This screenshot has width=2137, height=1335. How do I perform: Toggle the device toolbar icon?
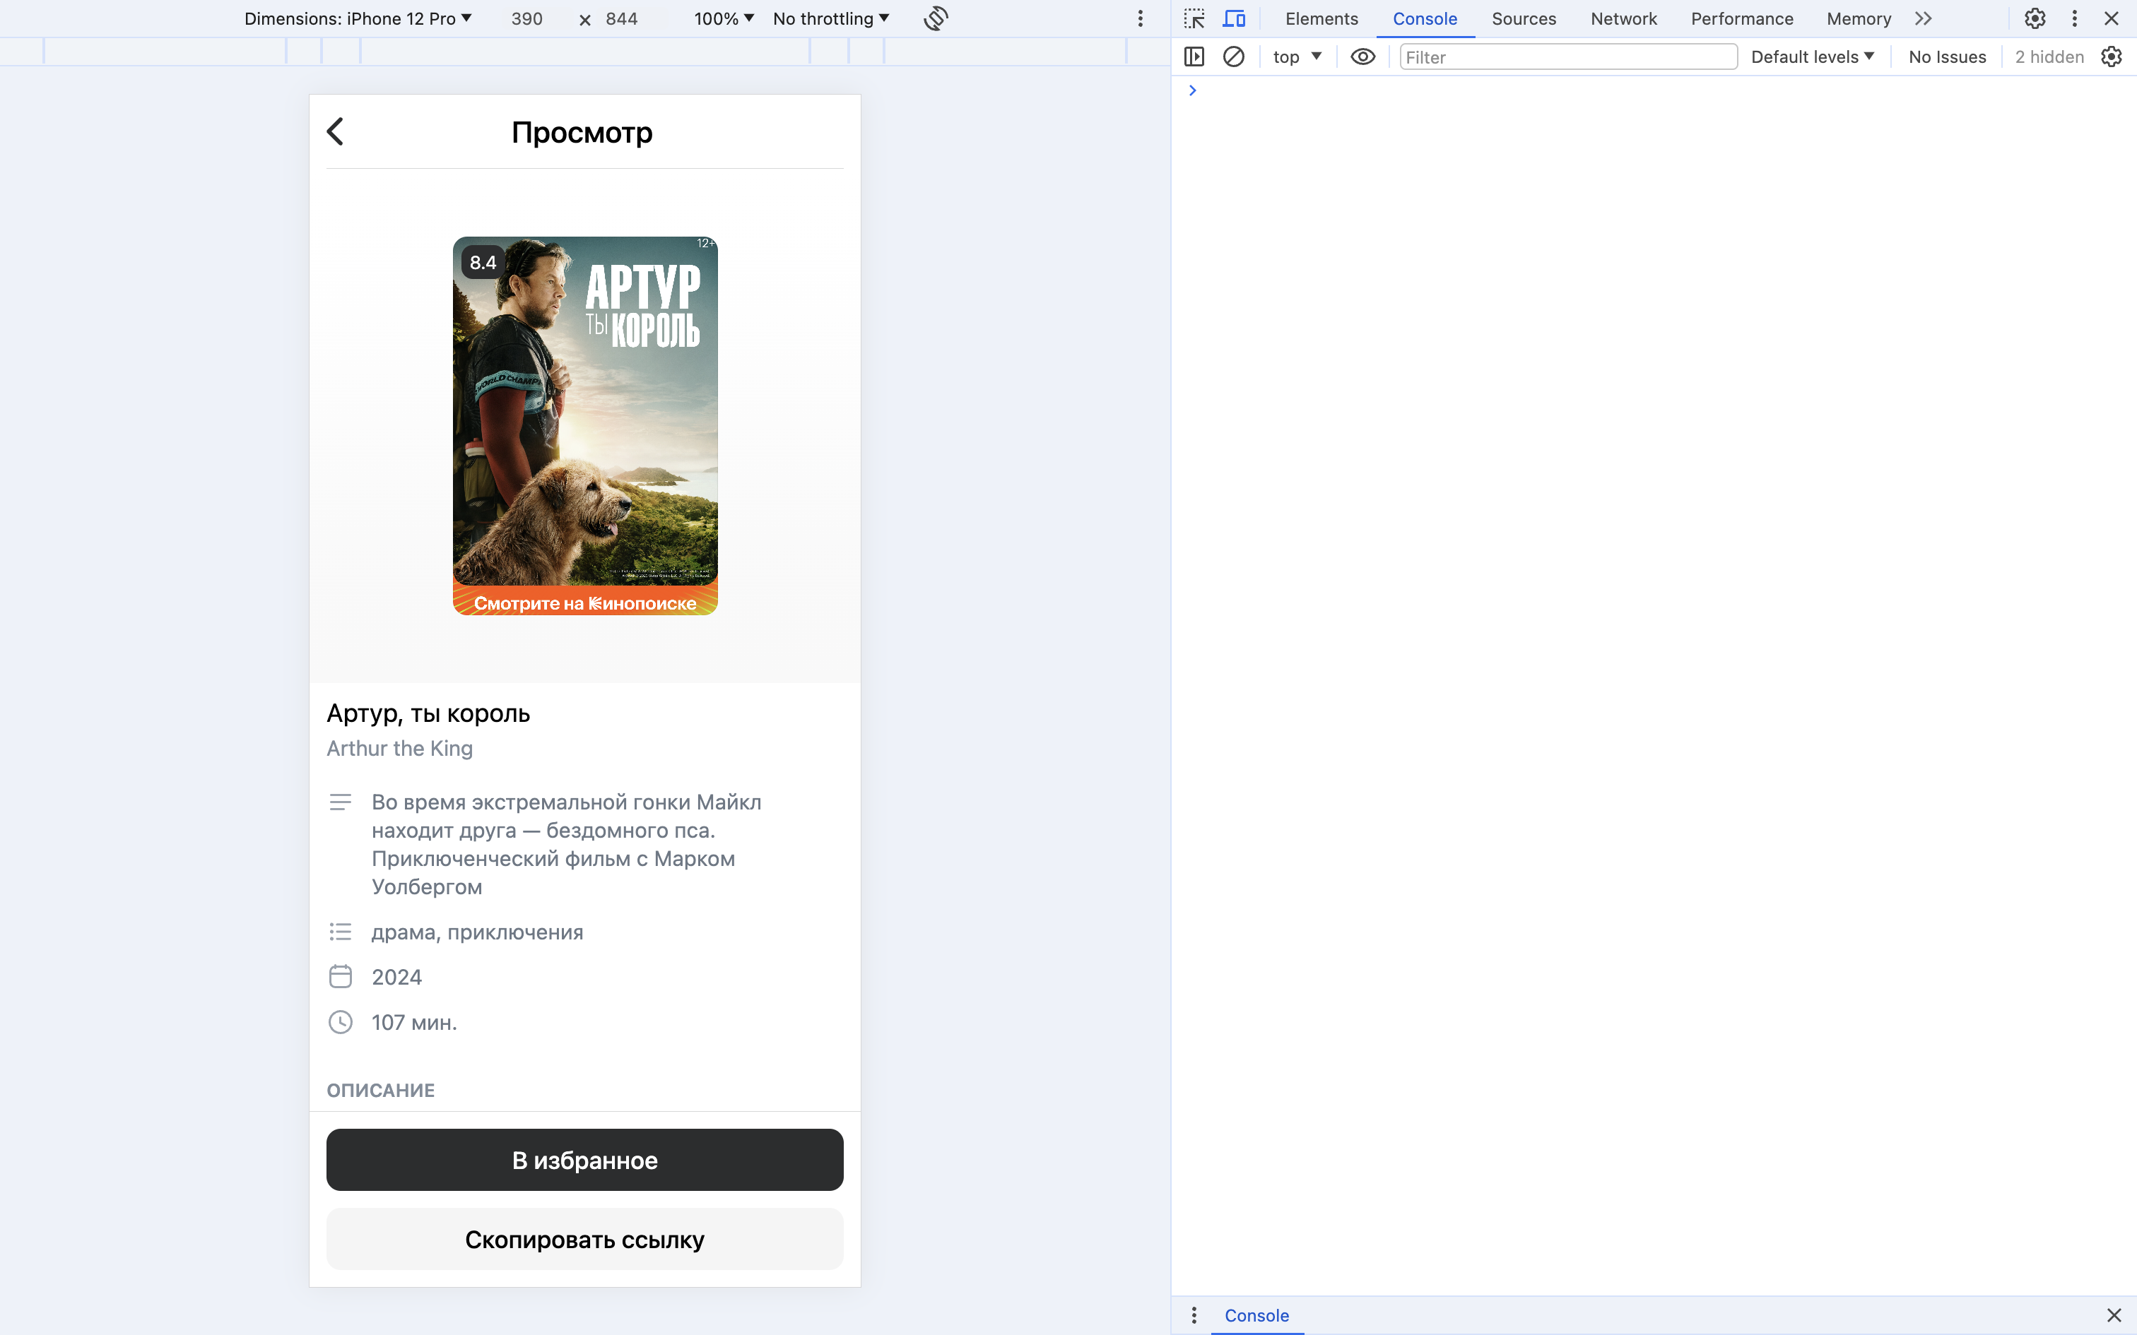1234,18
